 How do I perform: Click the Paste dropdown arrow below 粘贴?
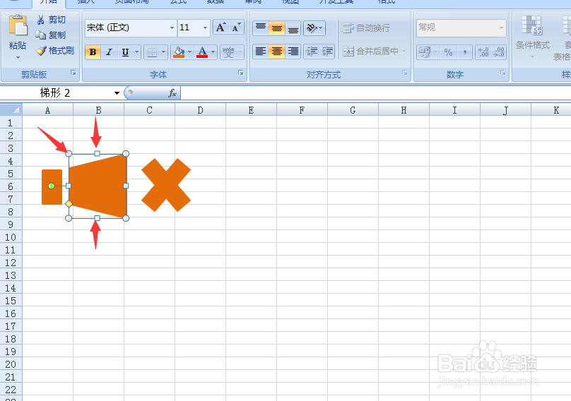pyautogui.click(x=18, y=57)
